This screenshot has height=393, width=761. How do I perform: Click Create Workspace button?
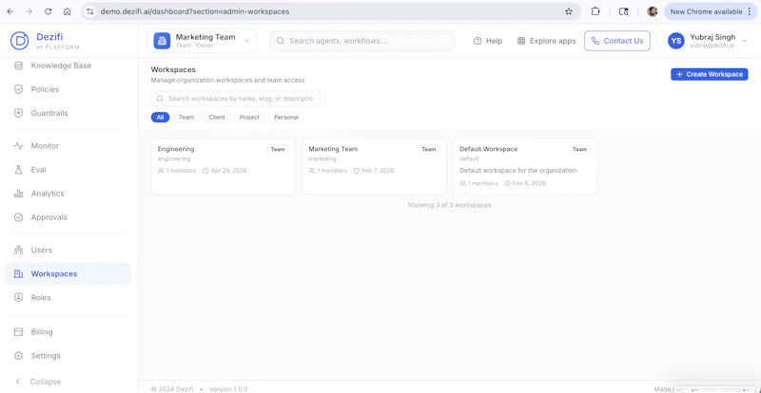point(709,74)
